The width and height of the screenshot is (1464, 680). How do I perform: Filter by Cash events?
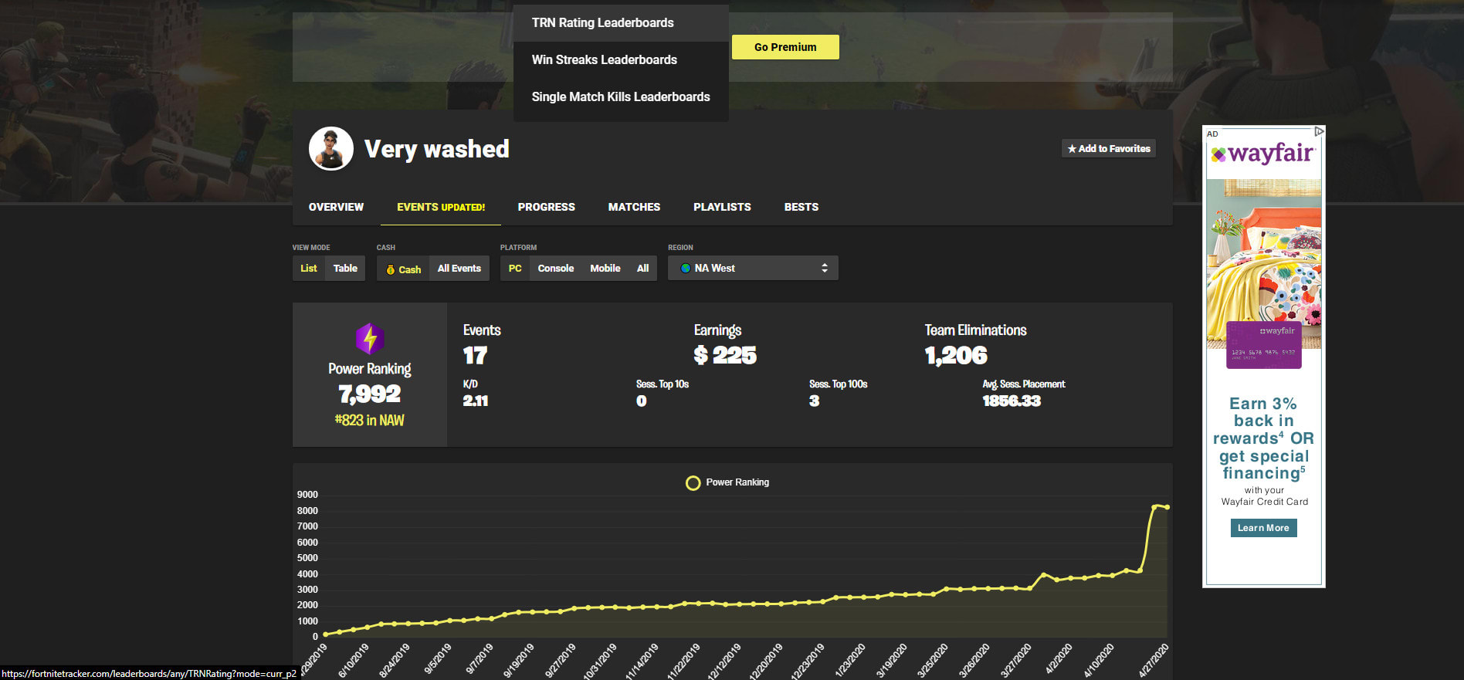403,269
